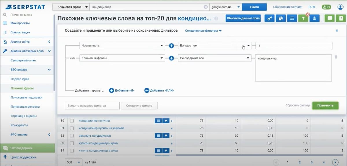Open the google.com.ua database dropdown

[226, 7]
